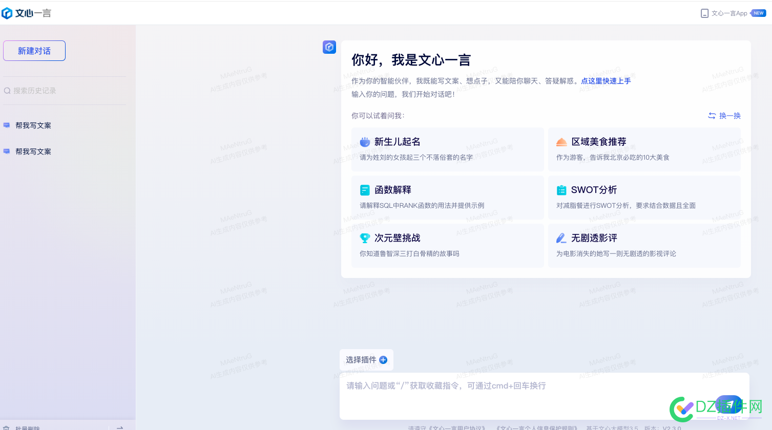Click the blue plus icon beside 选择插件

click(383, 360)
